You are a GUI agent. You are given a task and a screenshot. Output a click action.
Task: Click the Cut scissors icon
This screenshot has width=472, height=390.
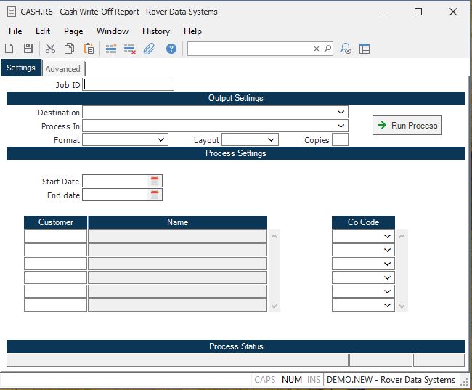point(50,49)
